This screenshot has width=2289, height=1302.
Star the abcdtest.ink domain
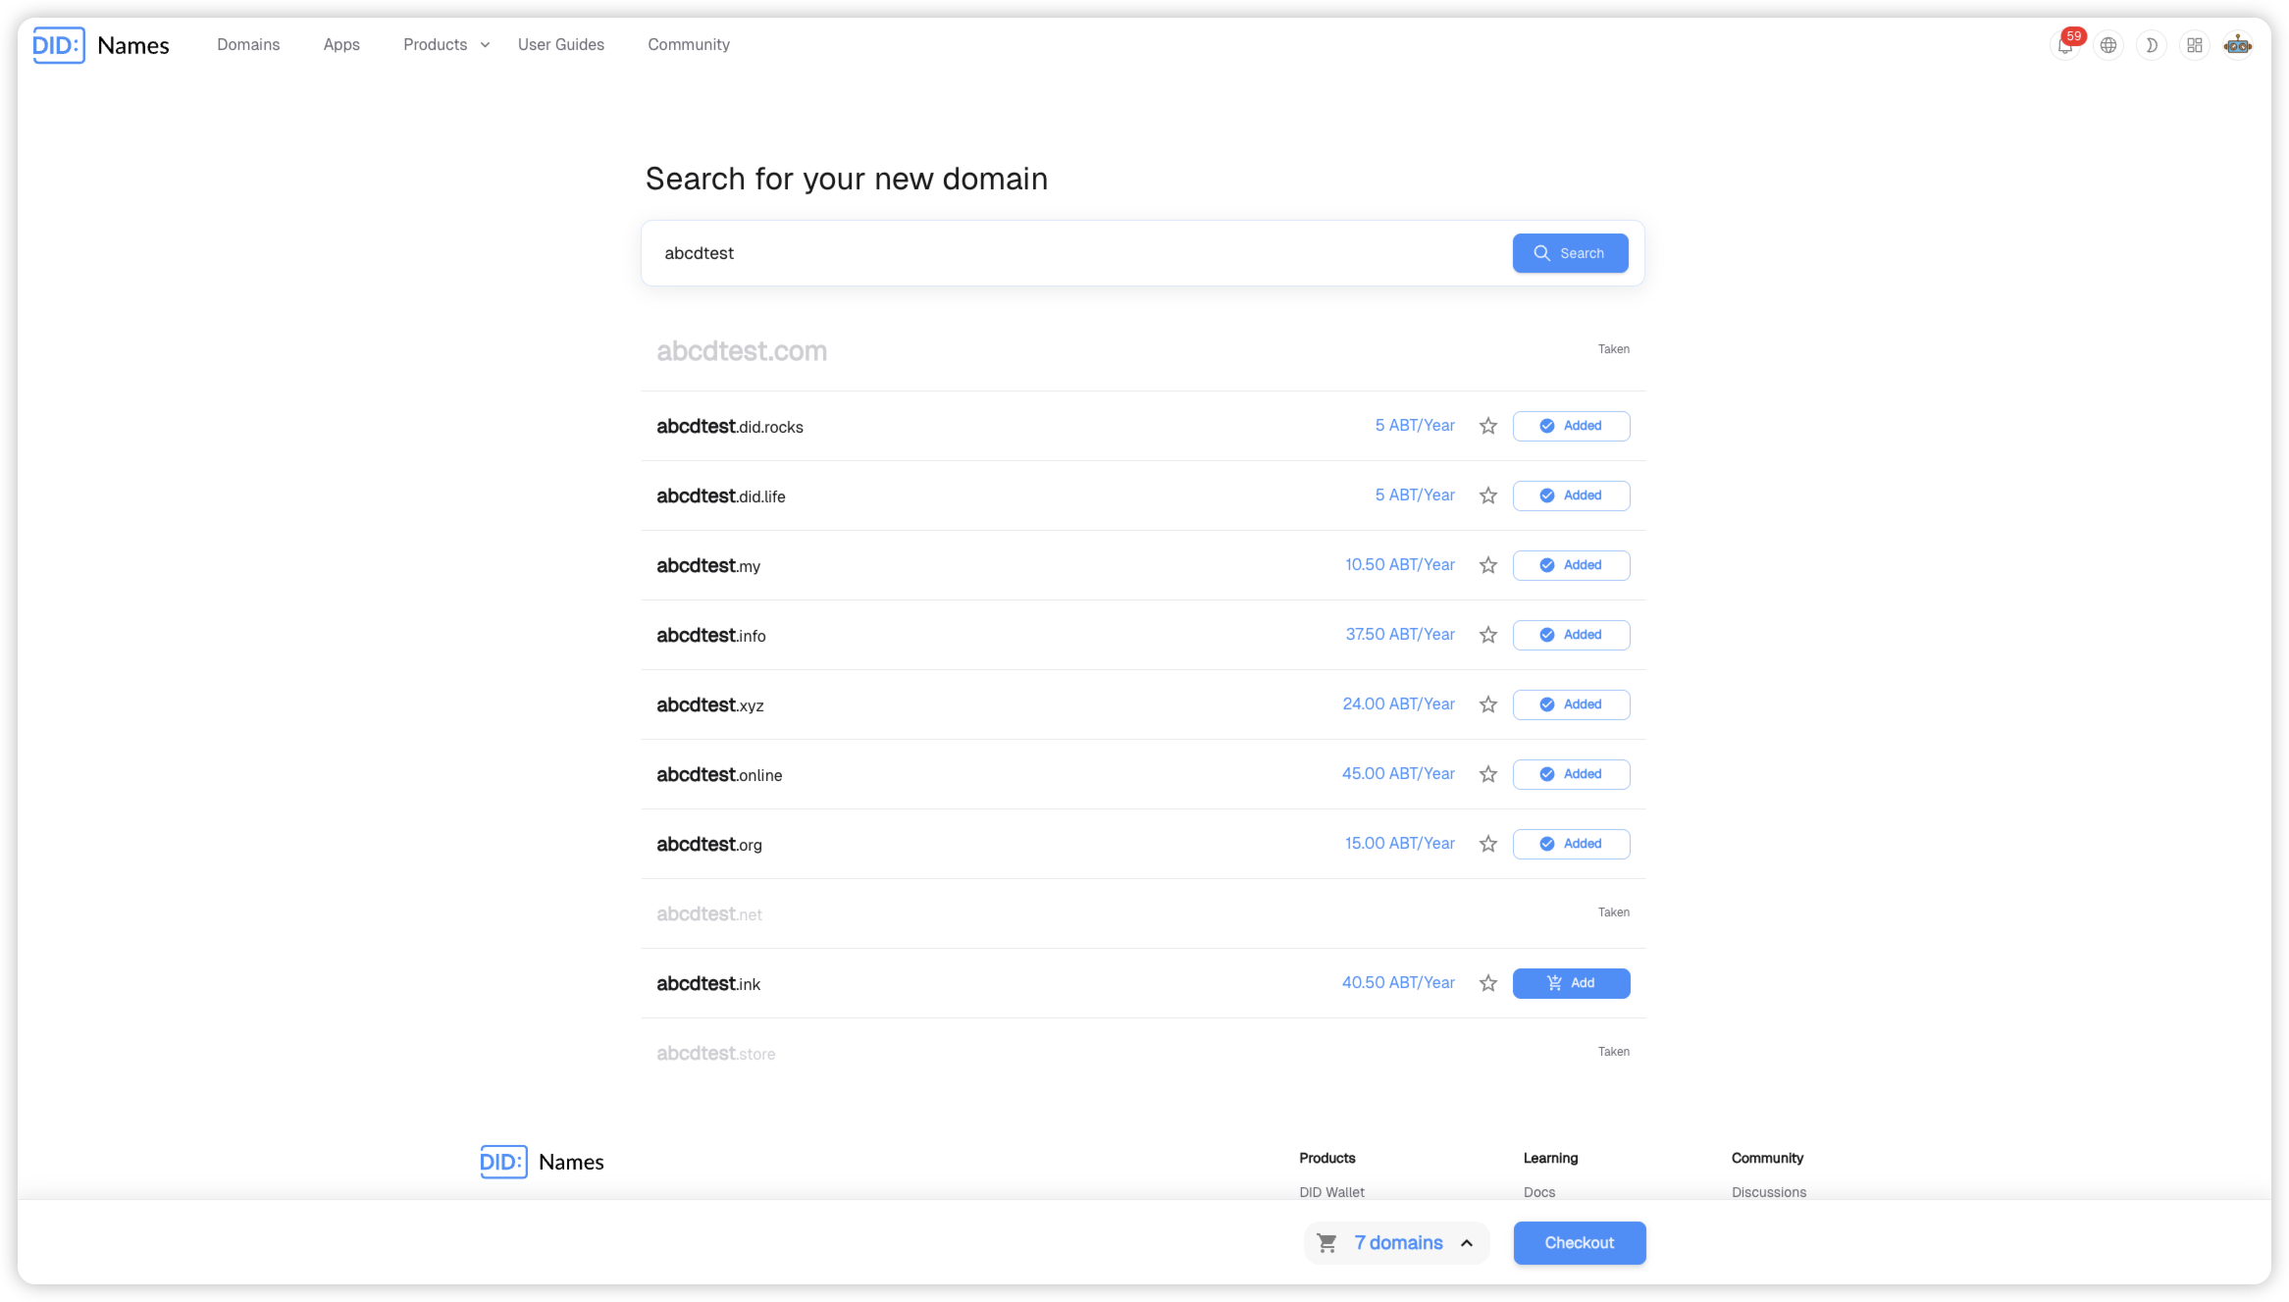pyautogui.click(x=1488, y=983)
